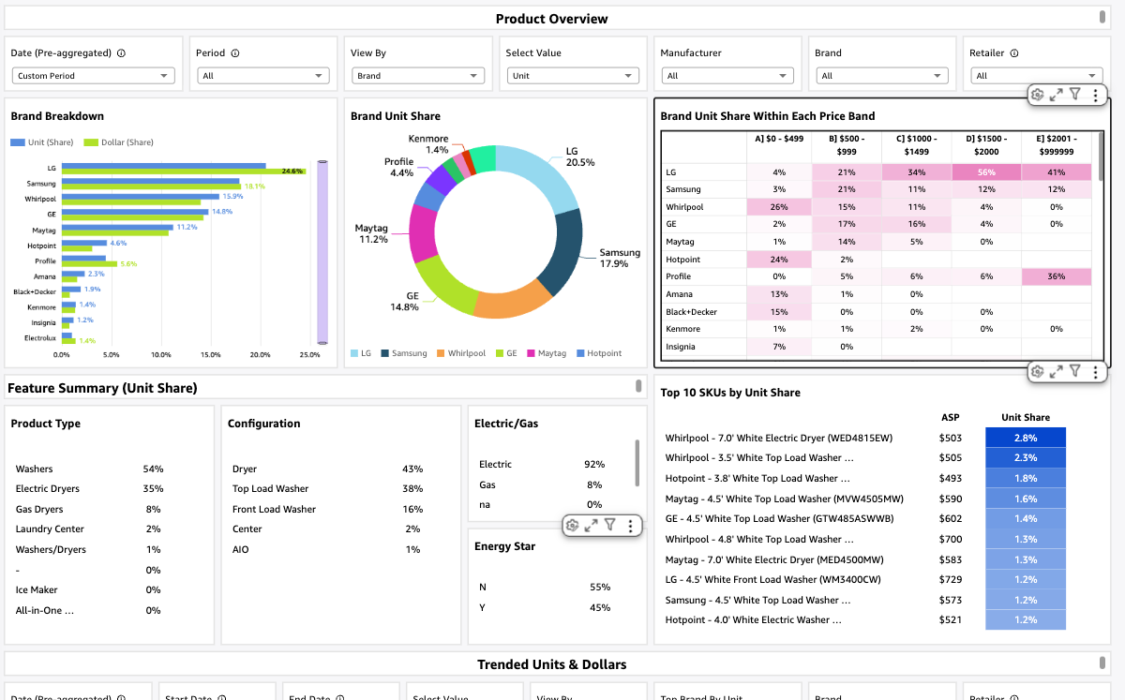Click the Product Overview header scroll handle
Screen dimensions: 1125x700
point(1102,17)
